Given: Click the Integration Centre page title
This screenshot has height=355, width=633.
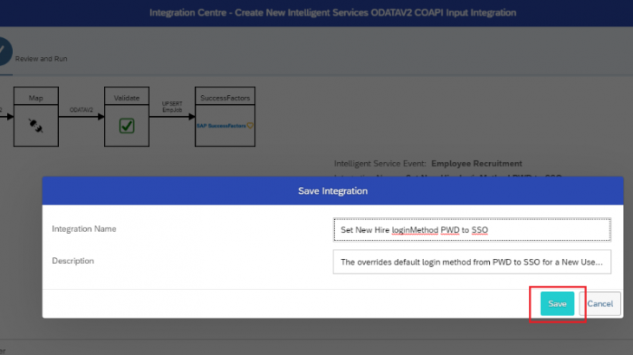Looking at the screenshot, I should [x=332, y=13].
